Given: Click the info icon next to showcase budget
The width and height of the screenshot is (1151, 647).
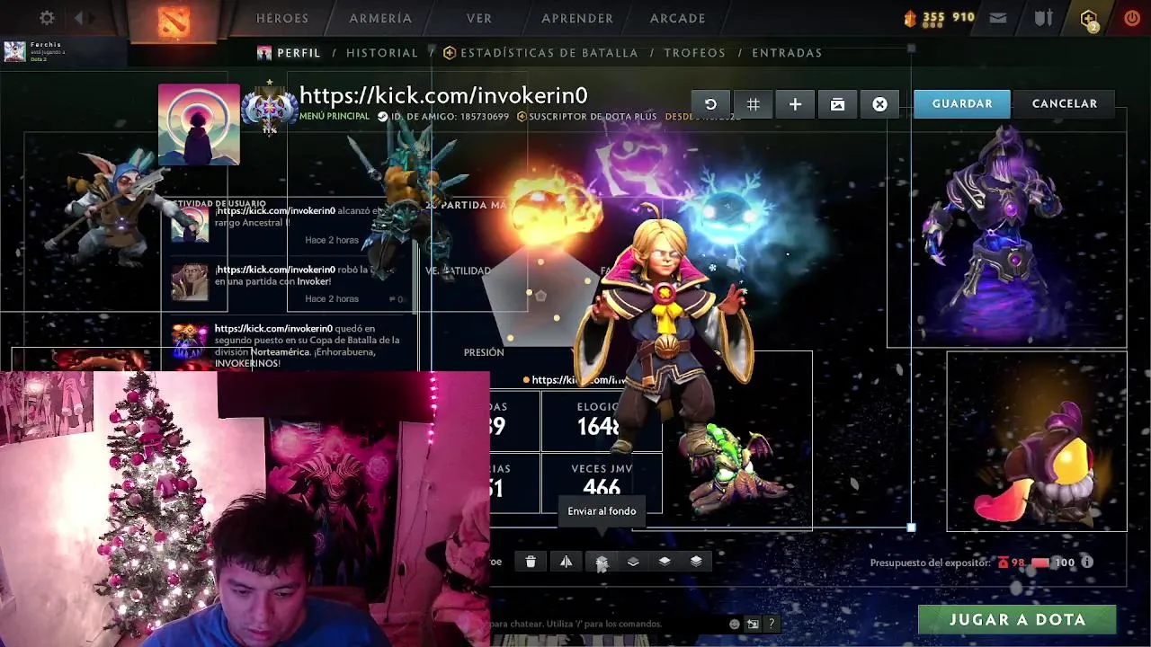Looking at the screenshot, I should (x=1087, y=563).
